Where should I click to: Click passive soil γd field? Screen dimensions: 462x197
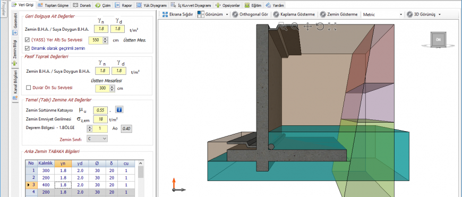119,71
